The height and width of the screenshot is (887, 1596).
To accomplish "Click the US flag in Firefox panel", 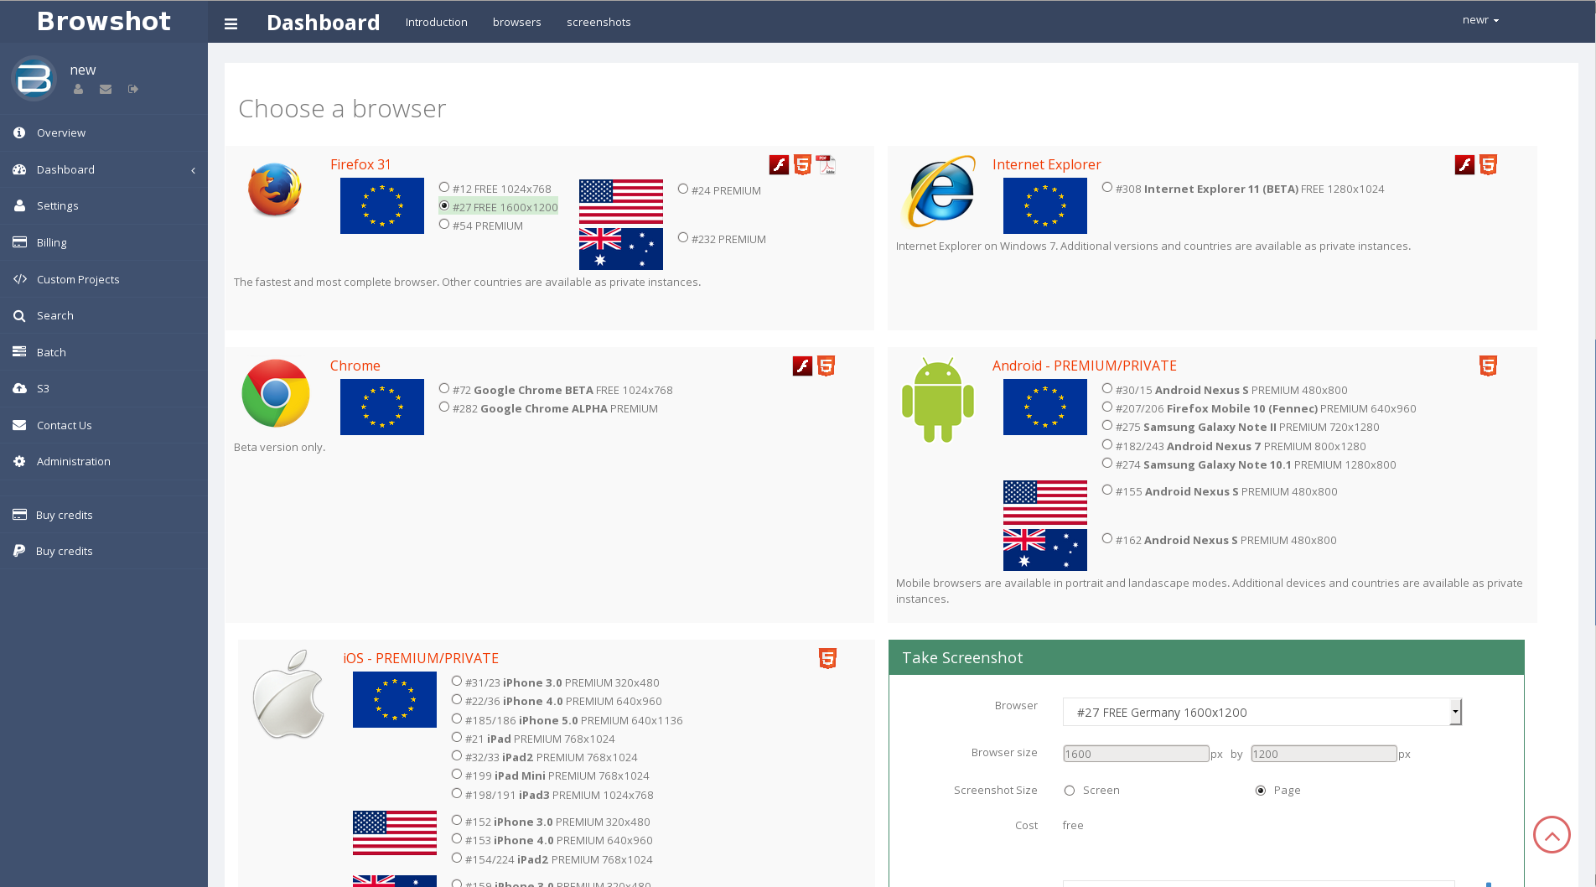I will [x=621, y=201].
